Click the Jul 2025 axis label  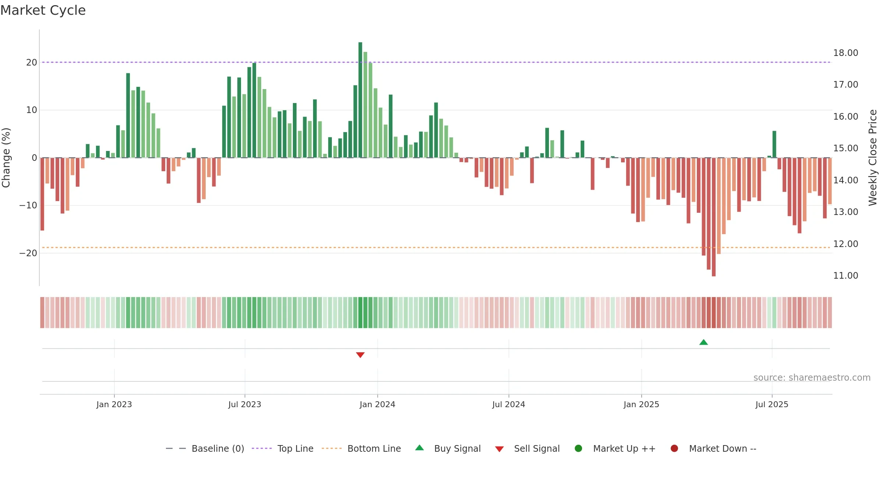coord(772,404)
